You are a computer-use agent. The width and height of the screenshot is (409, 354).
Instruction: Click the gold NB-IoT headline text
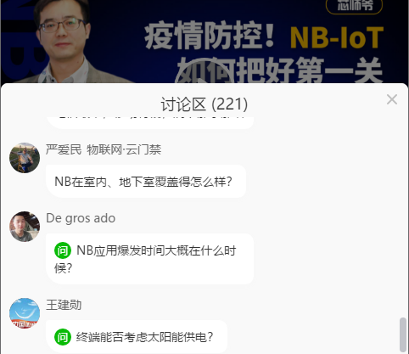337,37
